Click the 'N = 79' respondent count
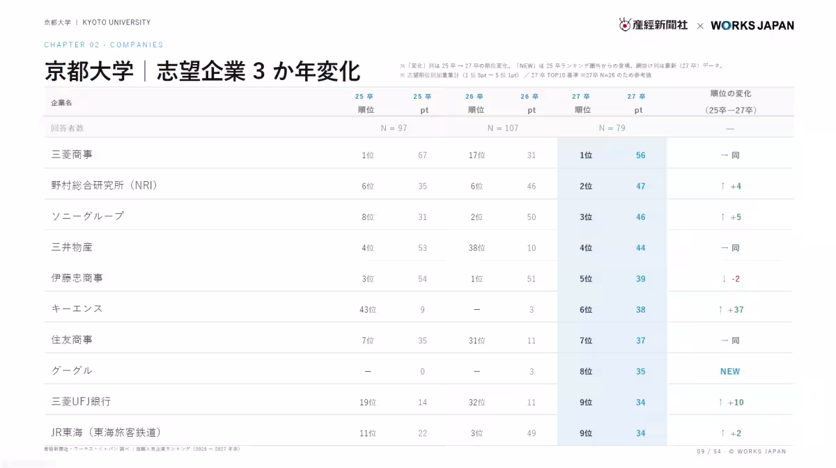The image size is (836, 468). click(x=612, y=128)
